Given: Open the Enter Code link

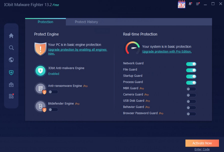Looking at the screenshot, I should tap(202, 149).
